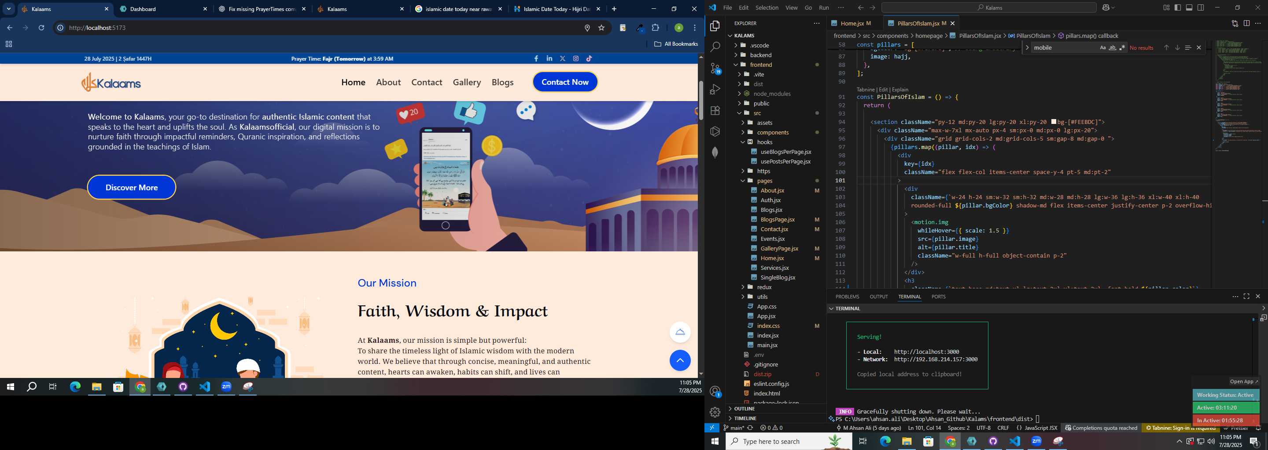
Task: Open SingleBlog.jsx in explorer
Action: click(x=777, y=278)
